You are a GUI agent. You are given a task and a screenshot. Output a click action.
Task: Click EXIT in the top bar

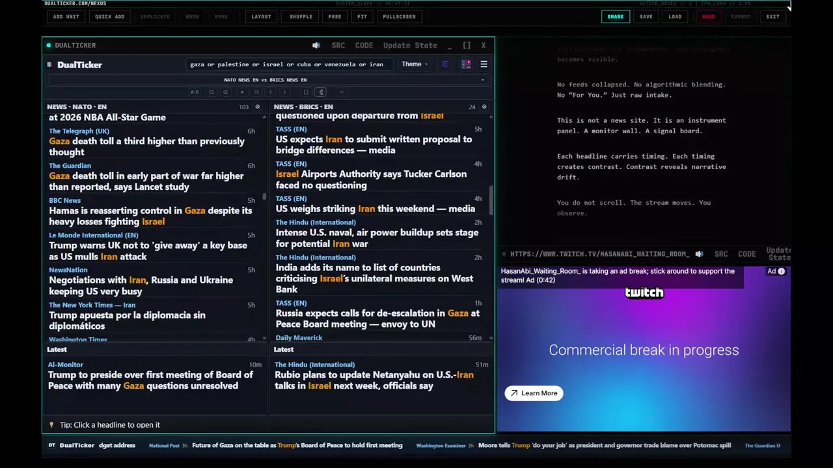pos(773,17)
